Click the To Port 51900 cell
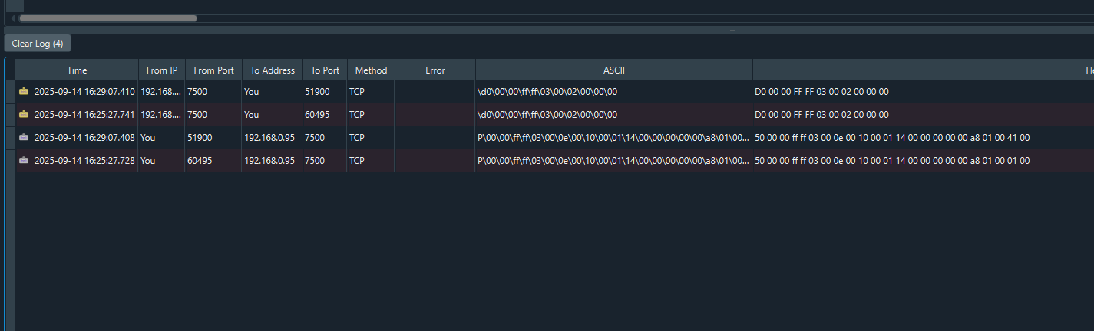 pos(317,92)
